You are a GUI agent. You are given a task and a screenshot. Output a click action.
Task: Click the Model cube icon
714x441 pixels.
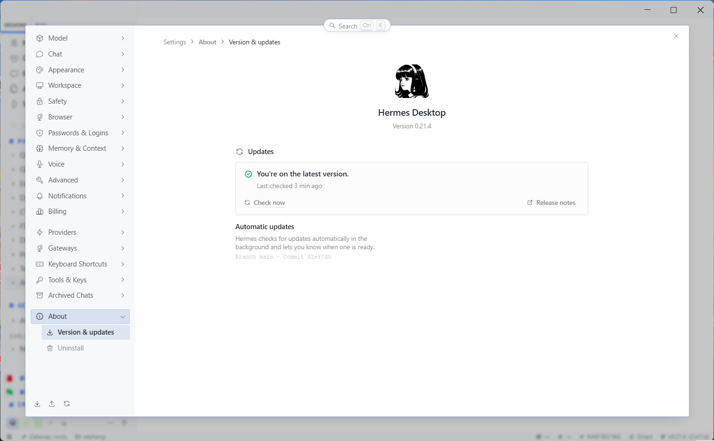tap(40, 38)
